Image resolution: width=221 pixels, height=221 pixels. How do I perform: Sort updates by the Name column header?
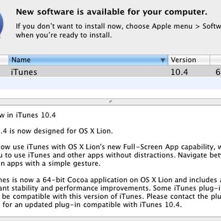(x=88, y=60)
